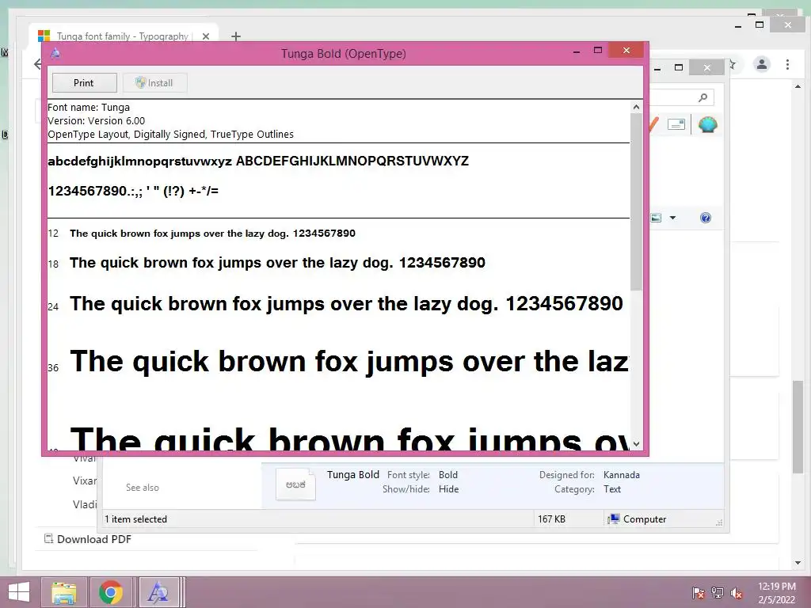Click the 'Bold' Font style value
Viewport: 811px width, 608px height.
pos(448,475)
